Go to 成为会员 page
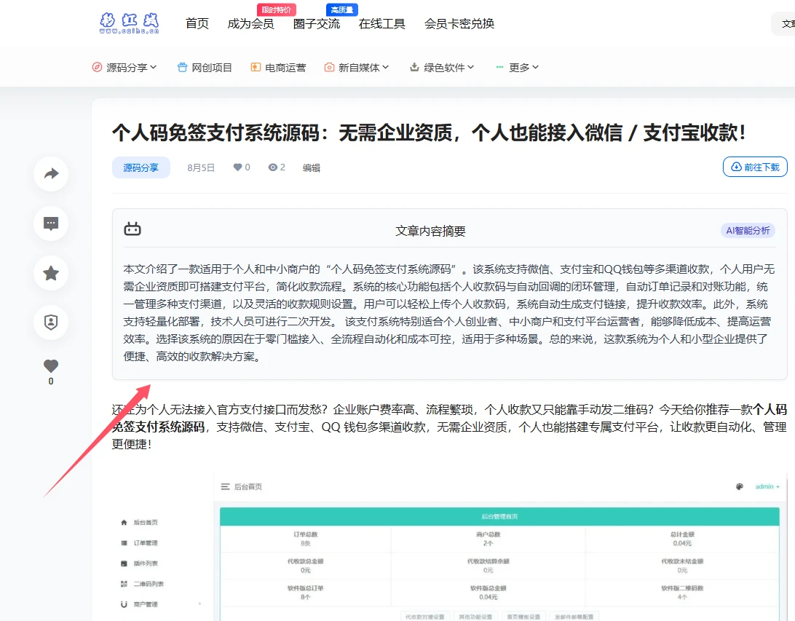 click(x=250, y=23)
